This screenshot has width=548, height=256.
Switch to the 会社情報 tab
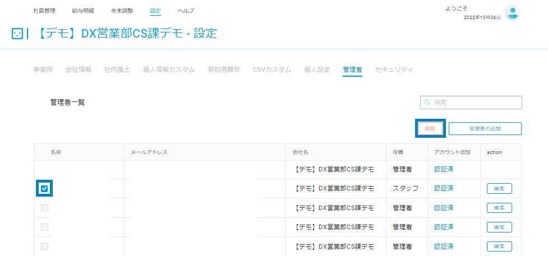[79, 69]
